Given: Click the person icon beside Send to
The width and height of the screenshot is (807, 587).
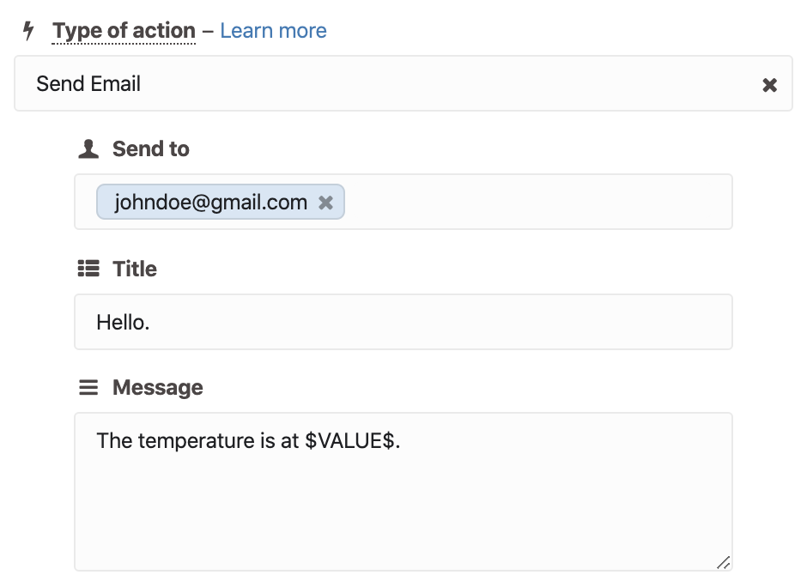Looking at the screenshot, I should 88,149.
